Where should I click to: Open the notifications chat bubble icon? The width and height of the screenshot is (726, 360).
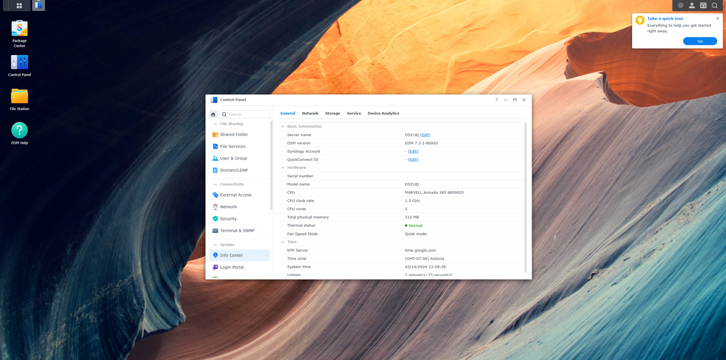[x=680, y=6]
